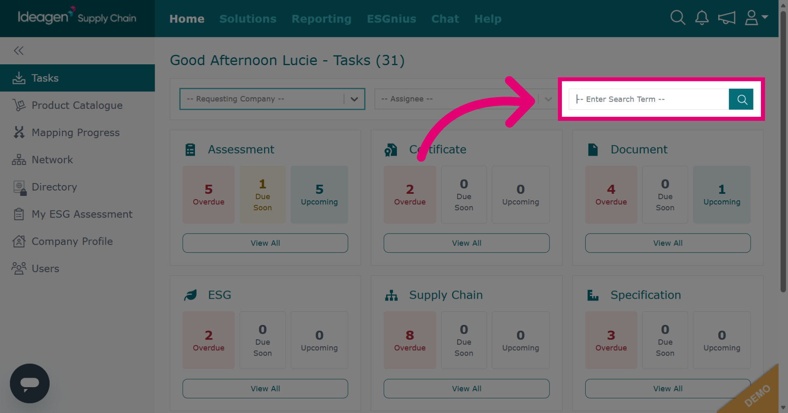The width and height of the screenshot is (788, 413).
Task: View all Supply Chain tasks
Action: tap(466, 388)
